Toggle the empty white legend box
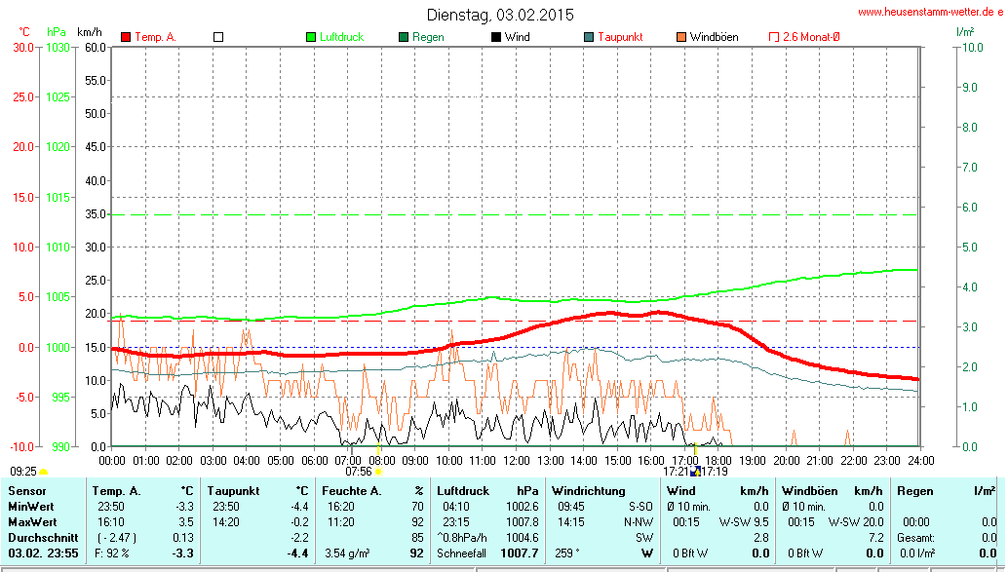Screen dimensions: 1008x572 tap(218, 37)
